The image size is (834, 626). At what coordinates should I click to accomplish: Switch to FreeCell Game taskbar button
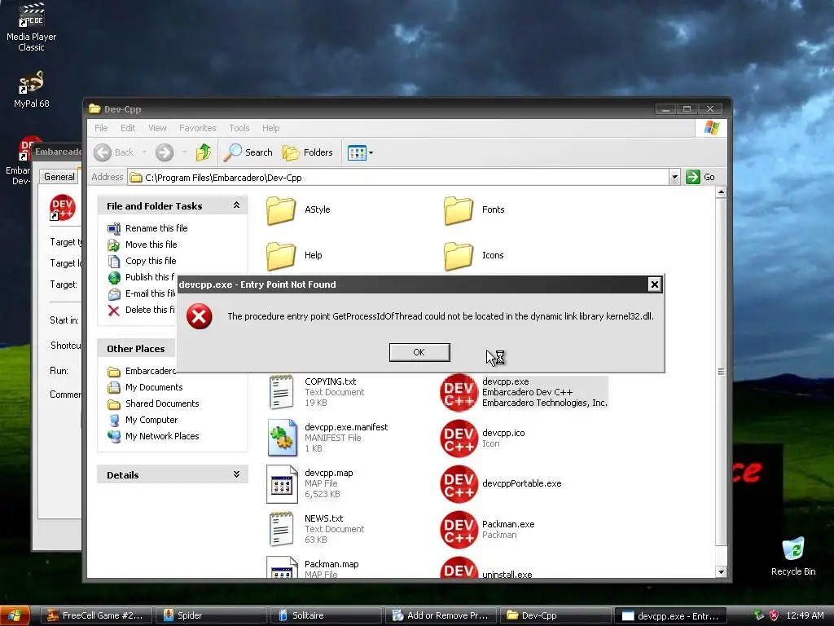point(97,616)
